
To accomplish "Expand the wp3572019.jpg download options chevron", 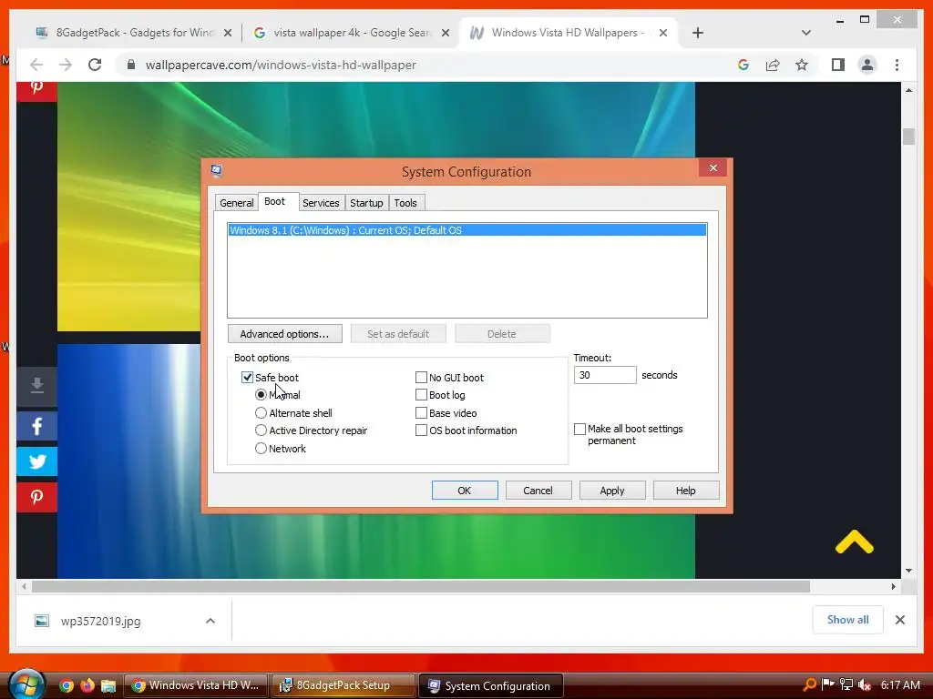I will (x=210, y=621).
